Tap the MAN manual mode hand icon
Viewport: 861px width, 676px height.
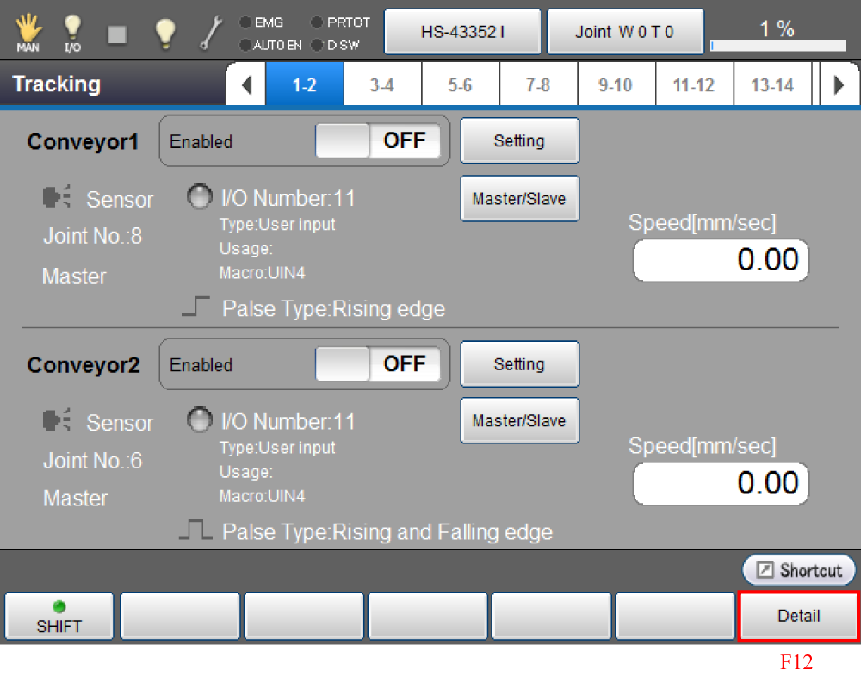28,32
